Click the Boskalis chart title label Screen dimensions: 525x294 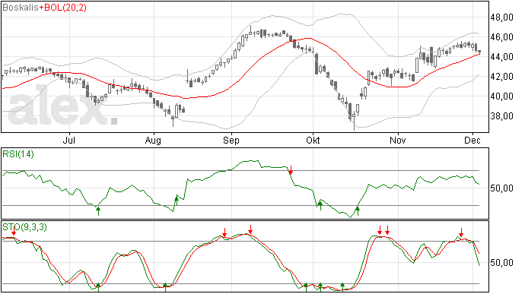coord(20,8)
